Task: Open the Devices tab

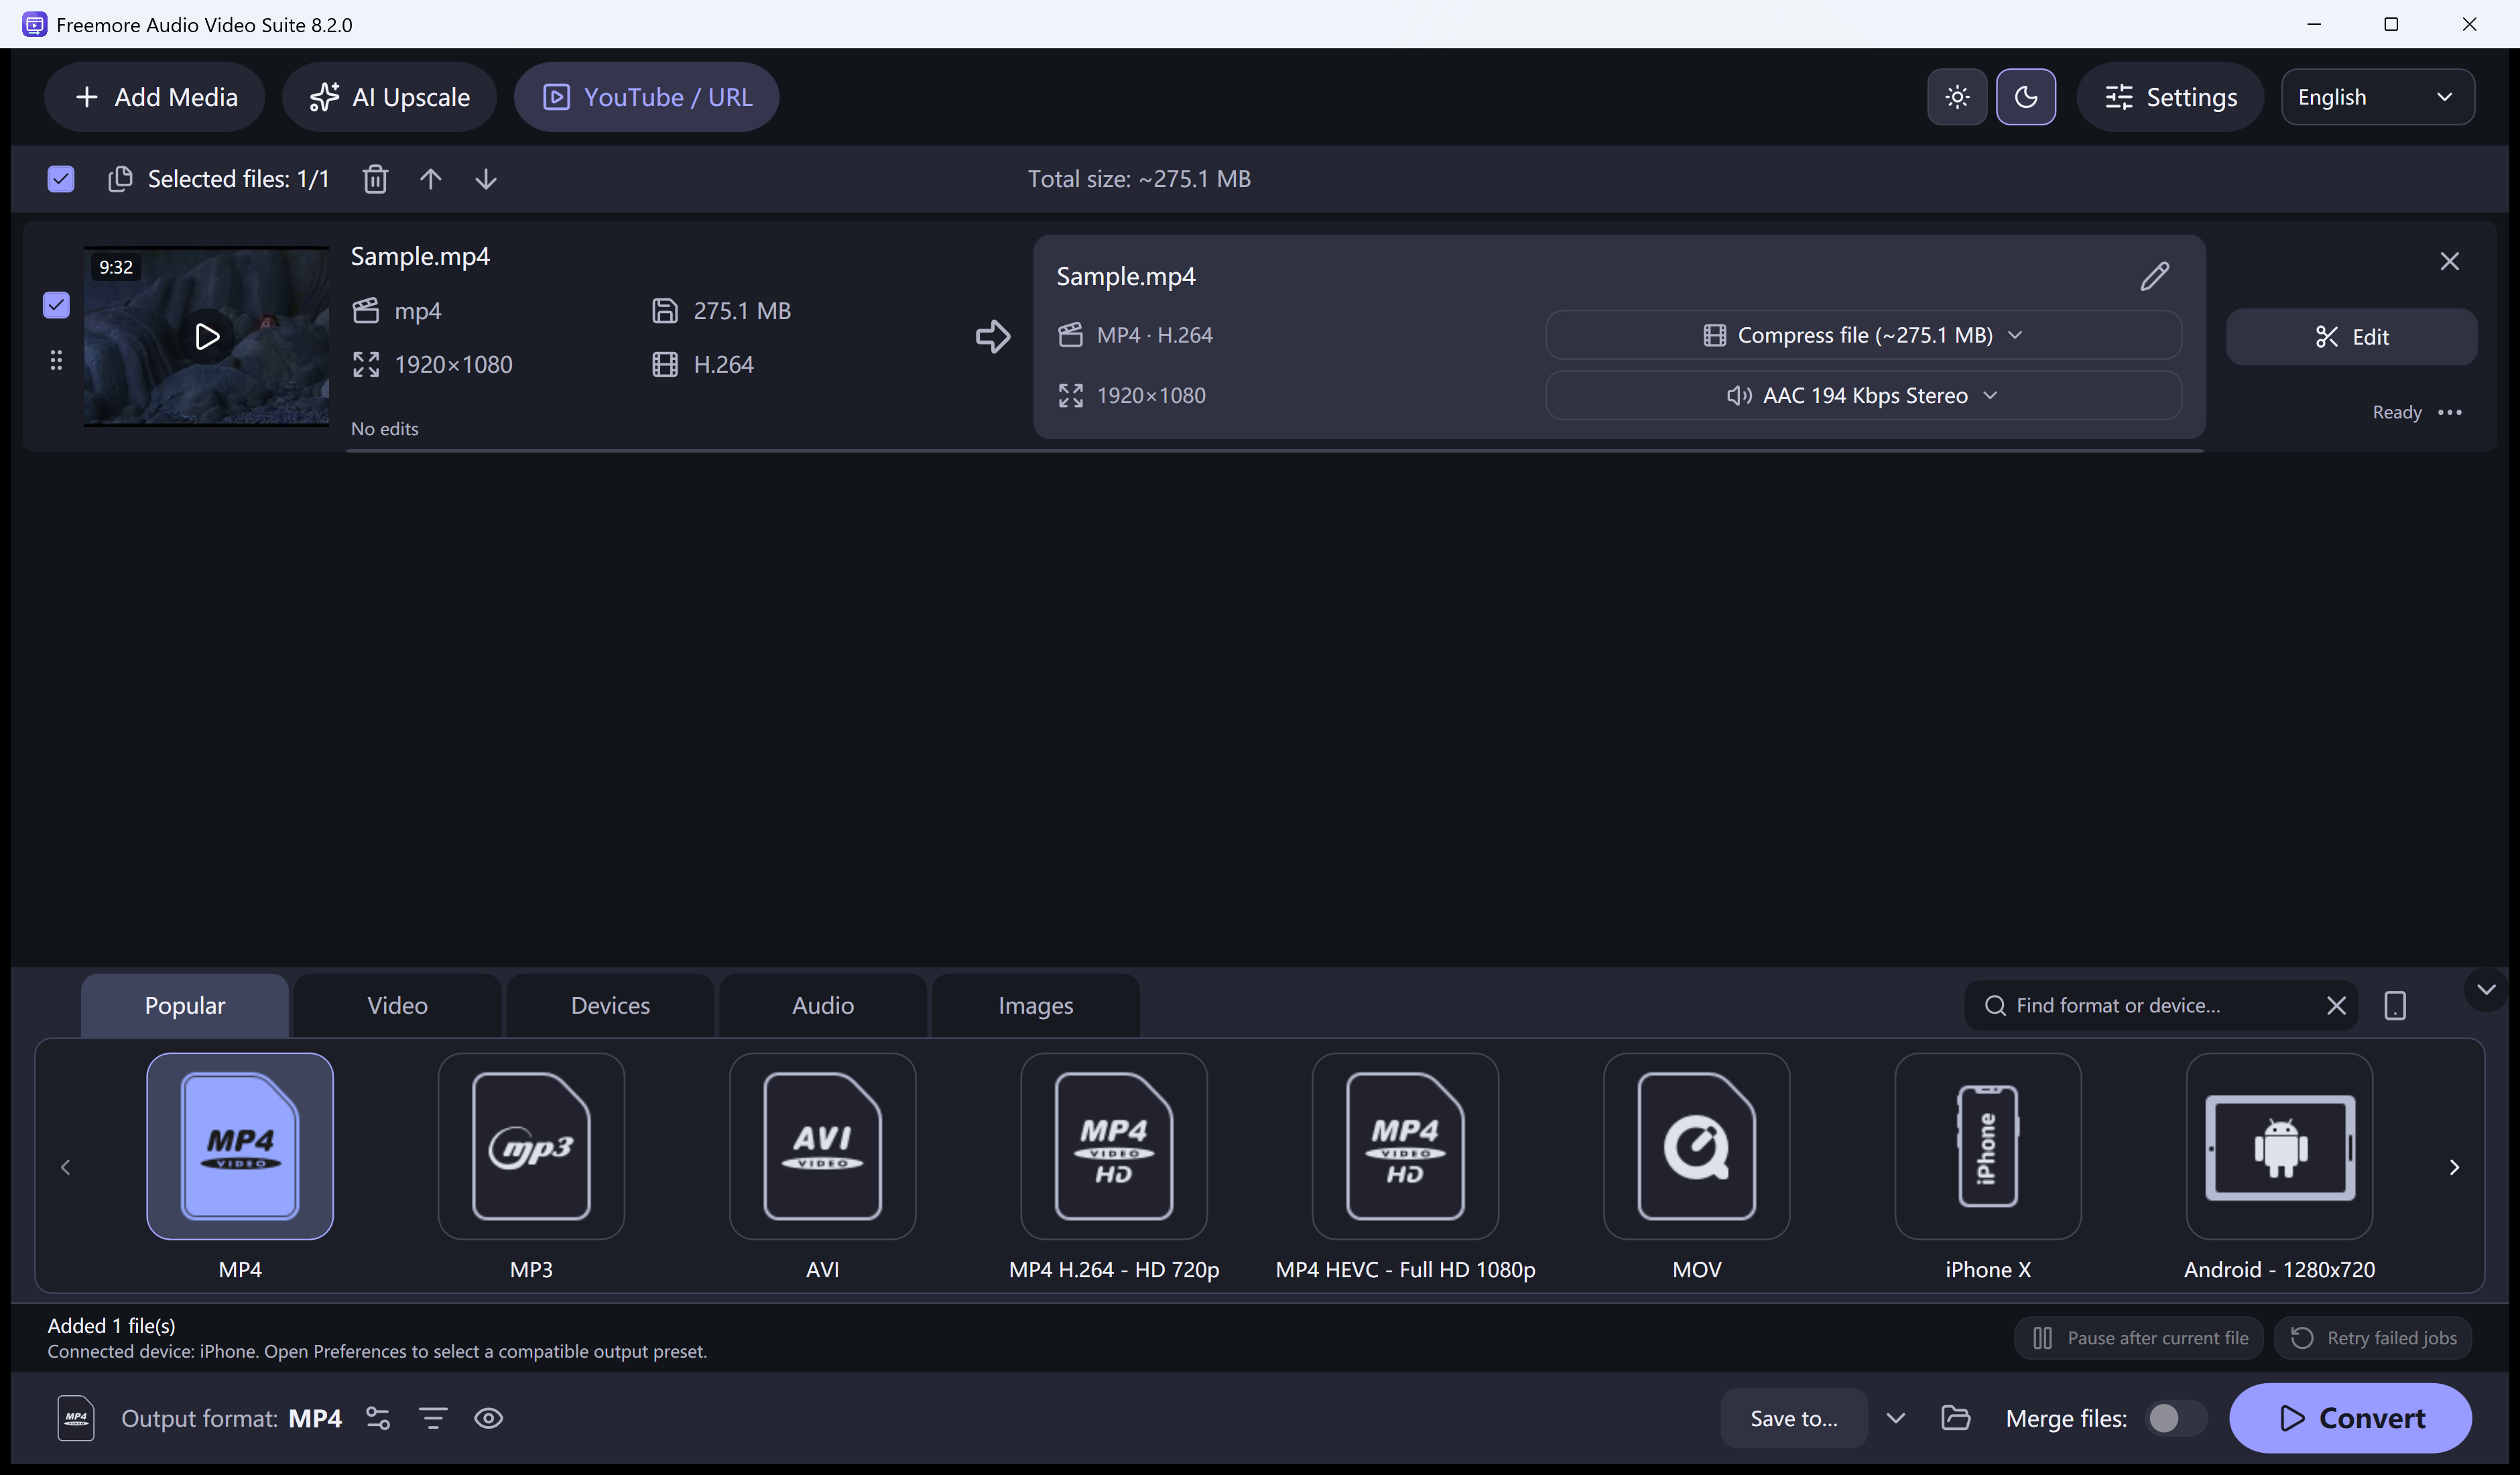Action: [x=610, y=1006]
